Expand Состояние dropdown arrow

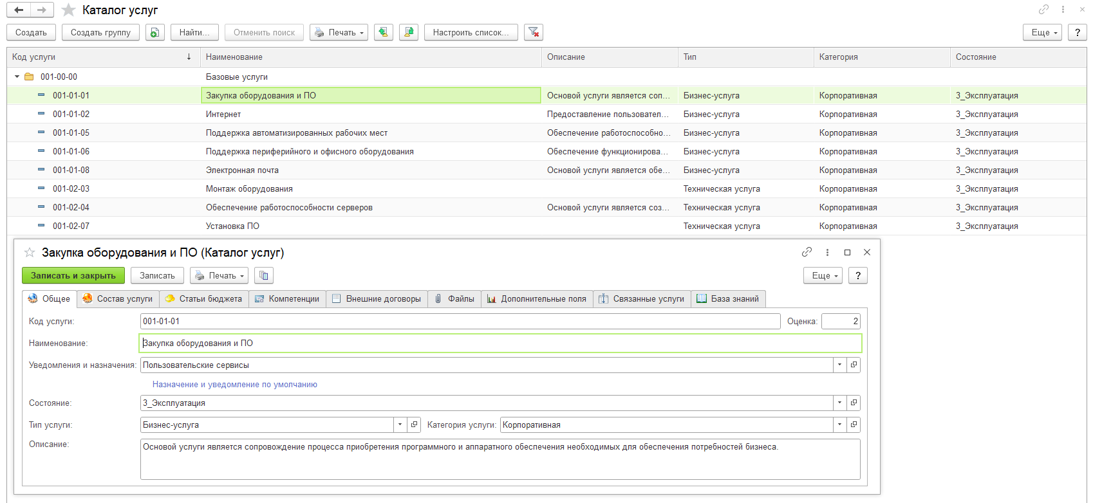[839, 403]
